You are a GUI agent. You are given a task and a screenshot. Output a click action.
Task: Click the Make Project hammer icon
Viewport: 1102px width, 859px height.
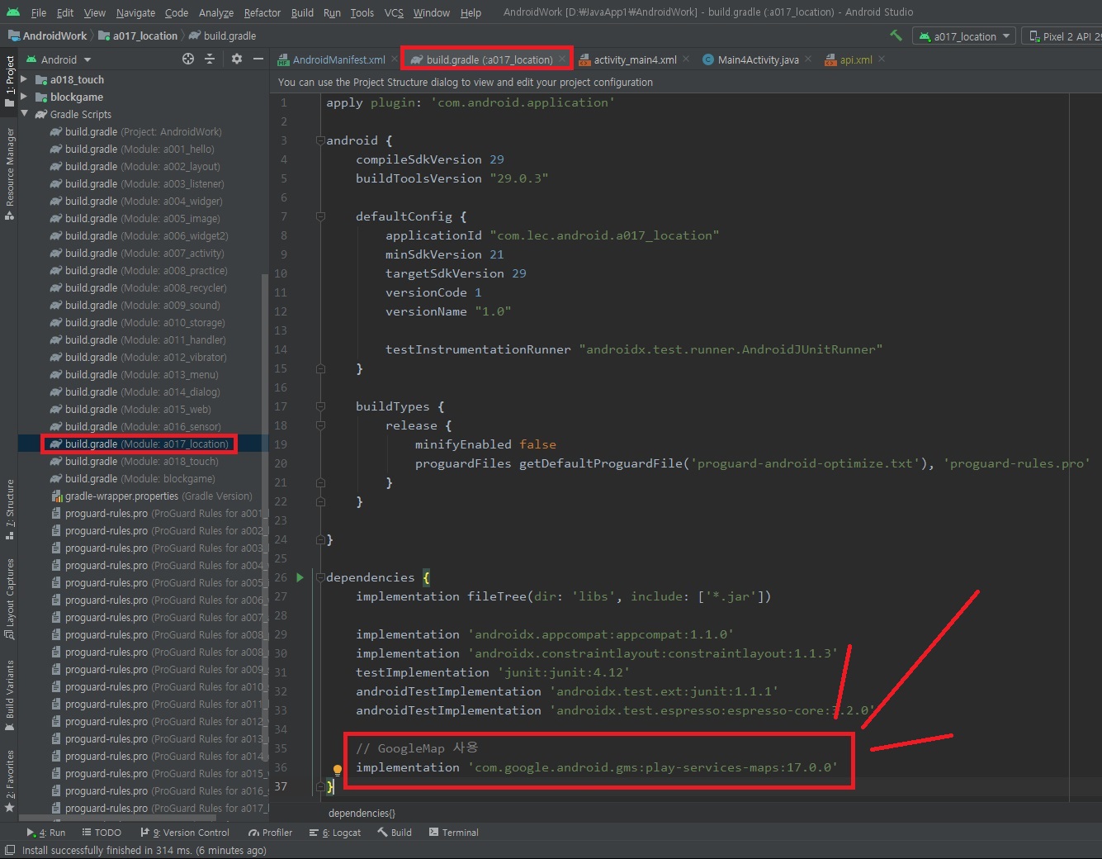point(896,36)
